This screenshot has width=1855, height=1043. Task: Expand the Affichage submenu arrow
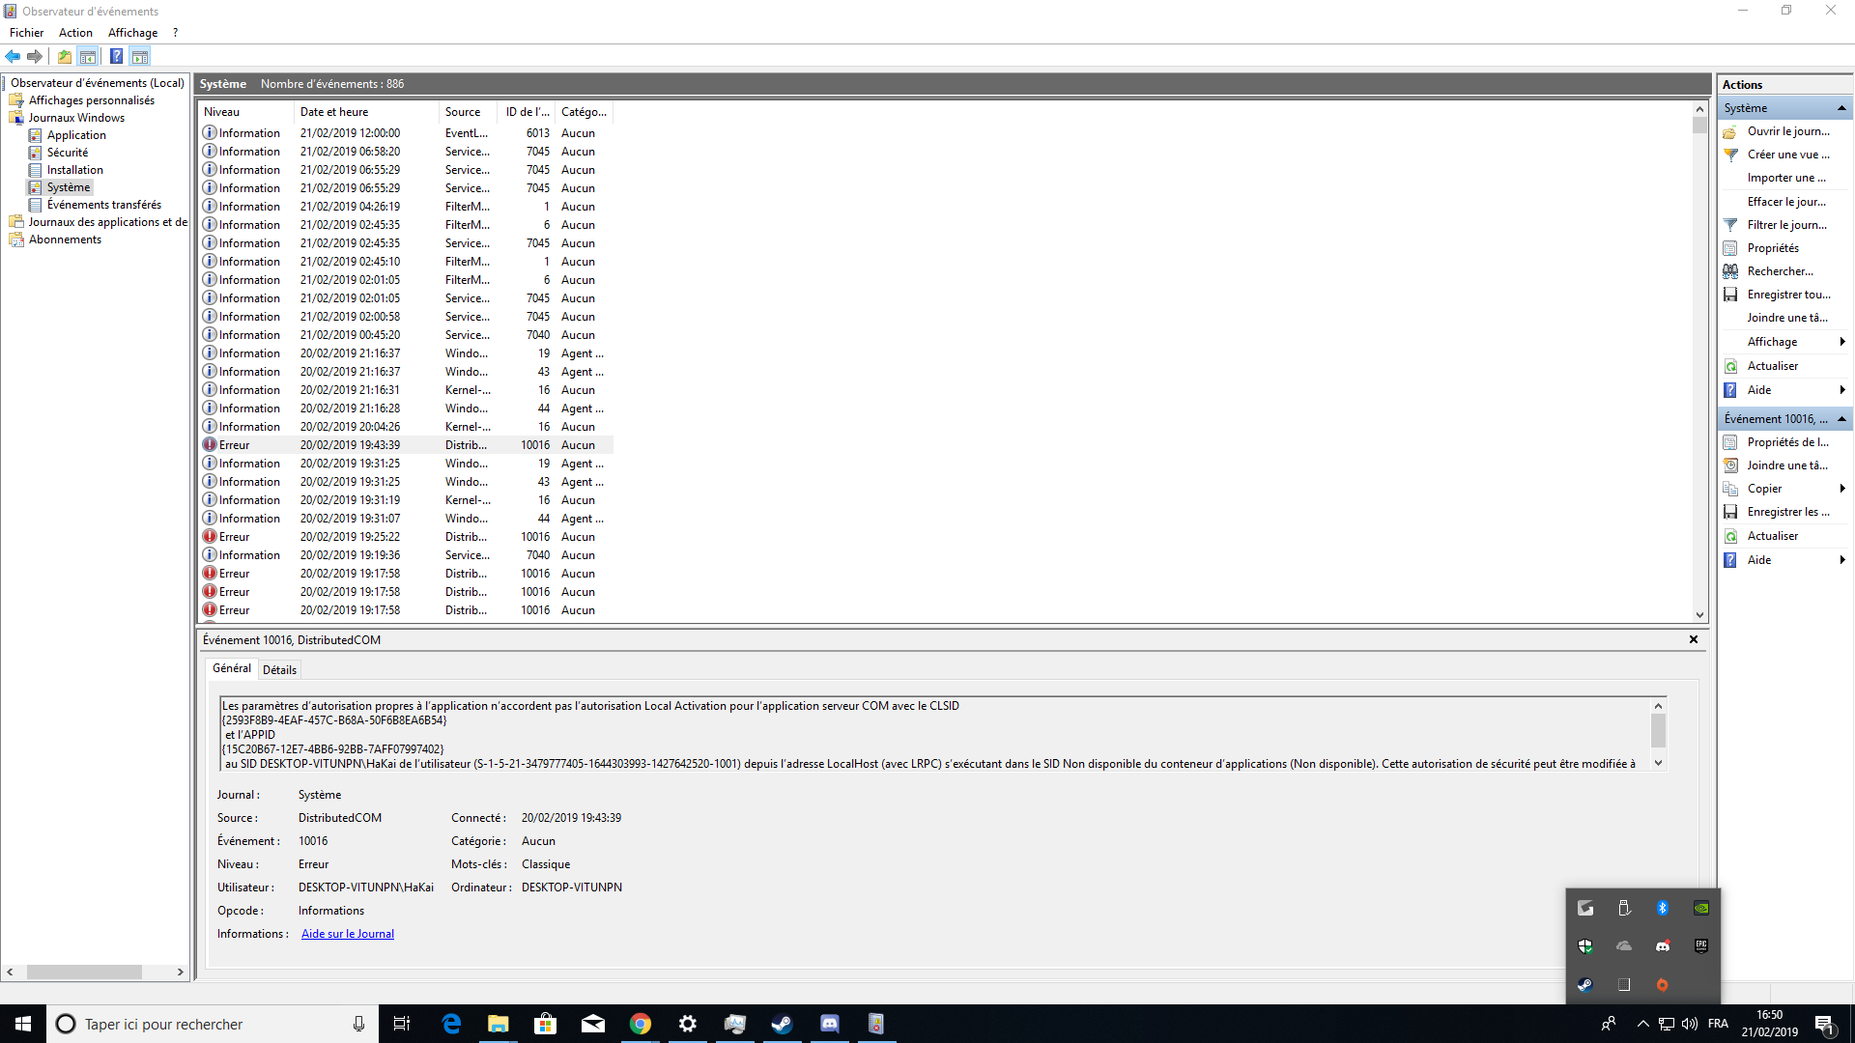[x=1842, y=342]
